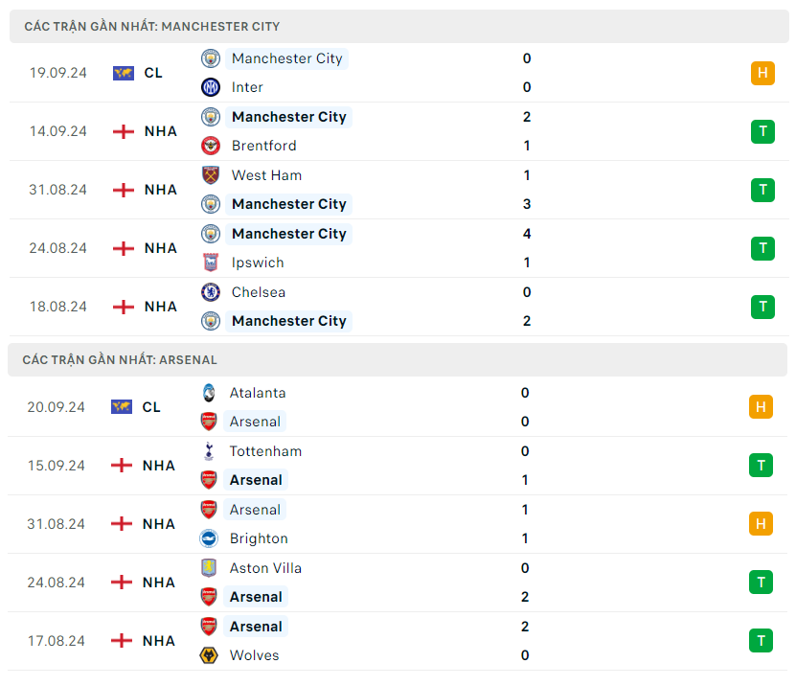This screenshot has width=796, height=686.
Task: Click the Inter club crest icon
Action: coord(211,87)
